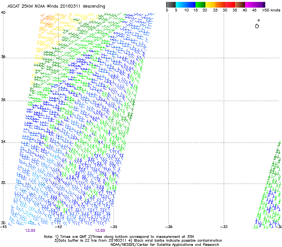Click the small island outline above the larger island
This screenshot has width=282, height=247.
click(x=259, y=20)
